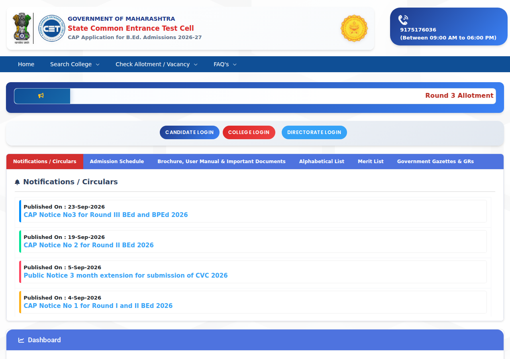
Task: Expand the Search College dropdown chevron
Action: click(98, 65)
